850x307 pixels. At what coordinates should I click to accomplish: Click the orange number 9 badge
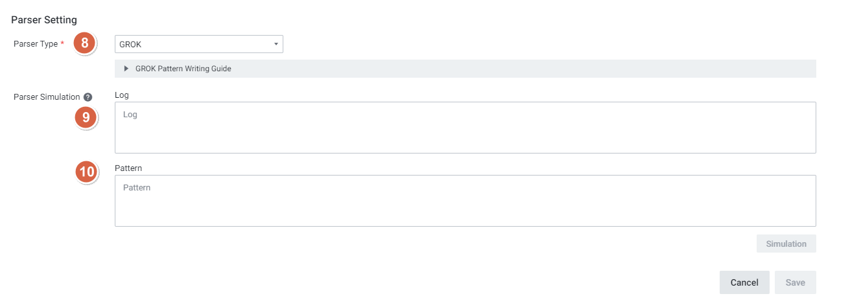tap(86, 117)
